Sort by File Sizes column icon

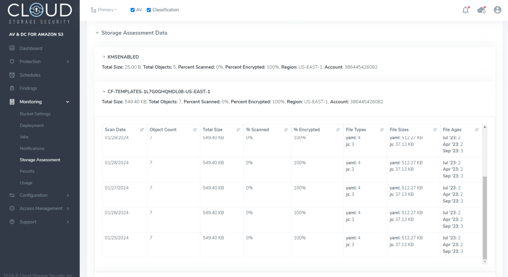(x=435, y=130)
